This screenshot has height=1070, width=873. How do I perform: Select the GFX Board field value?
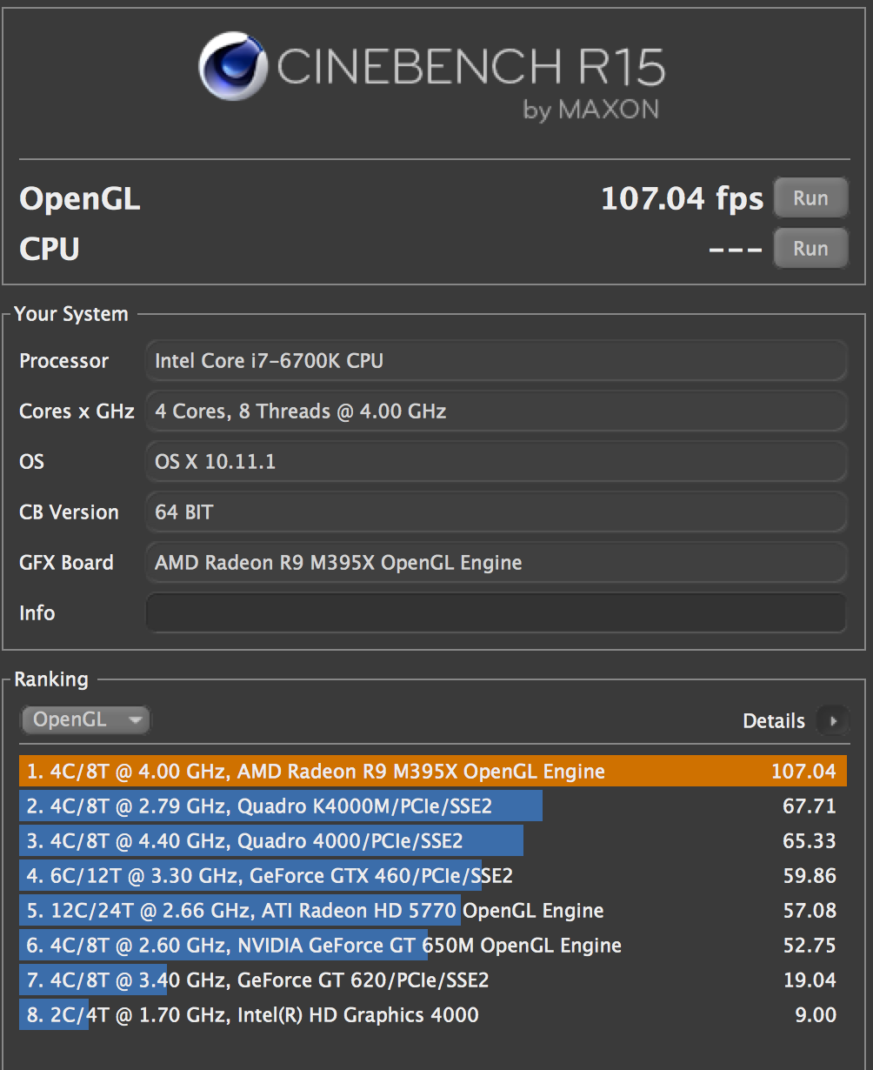click(x=496, y=562)
